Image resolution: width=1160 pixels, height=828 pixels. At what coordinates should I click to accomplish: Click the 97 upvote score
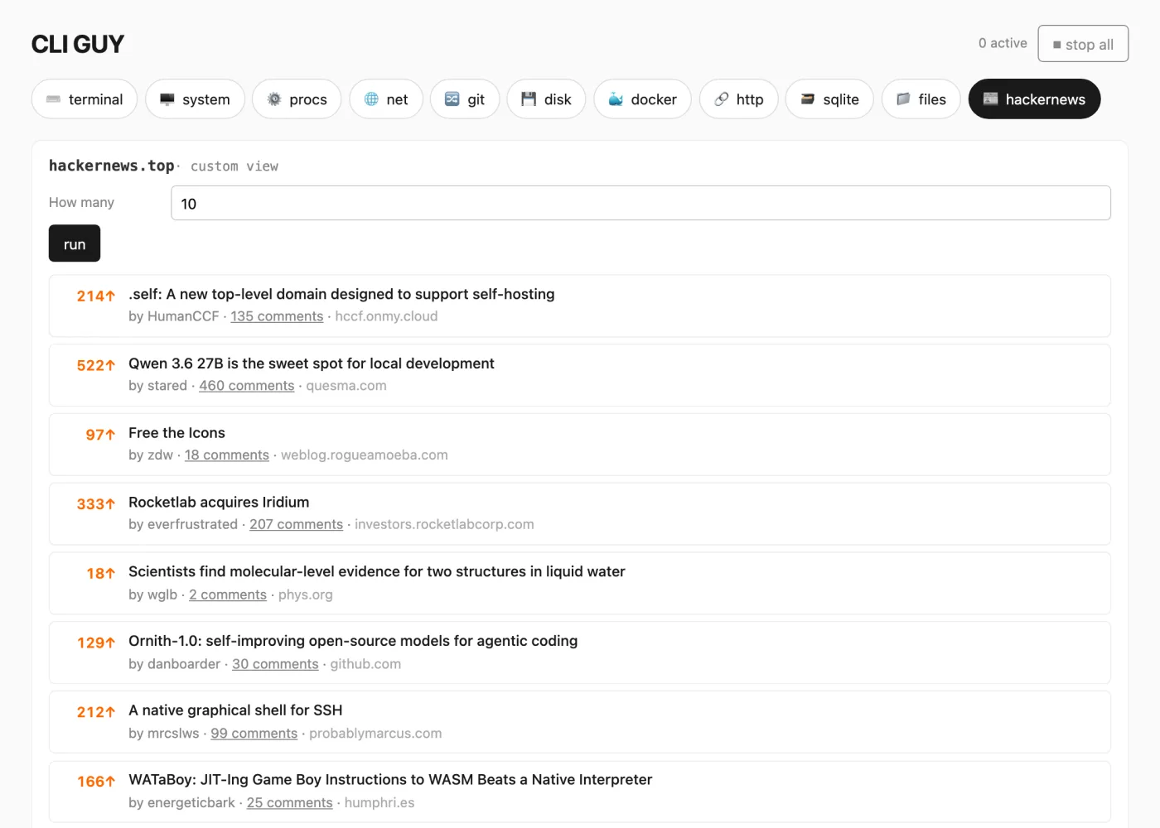pos(100,435)
